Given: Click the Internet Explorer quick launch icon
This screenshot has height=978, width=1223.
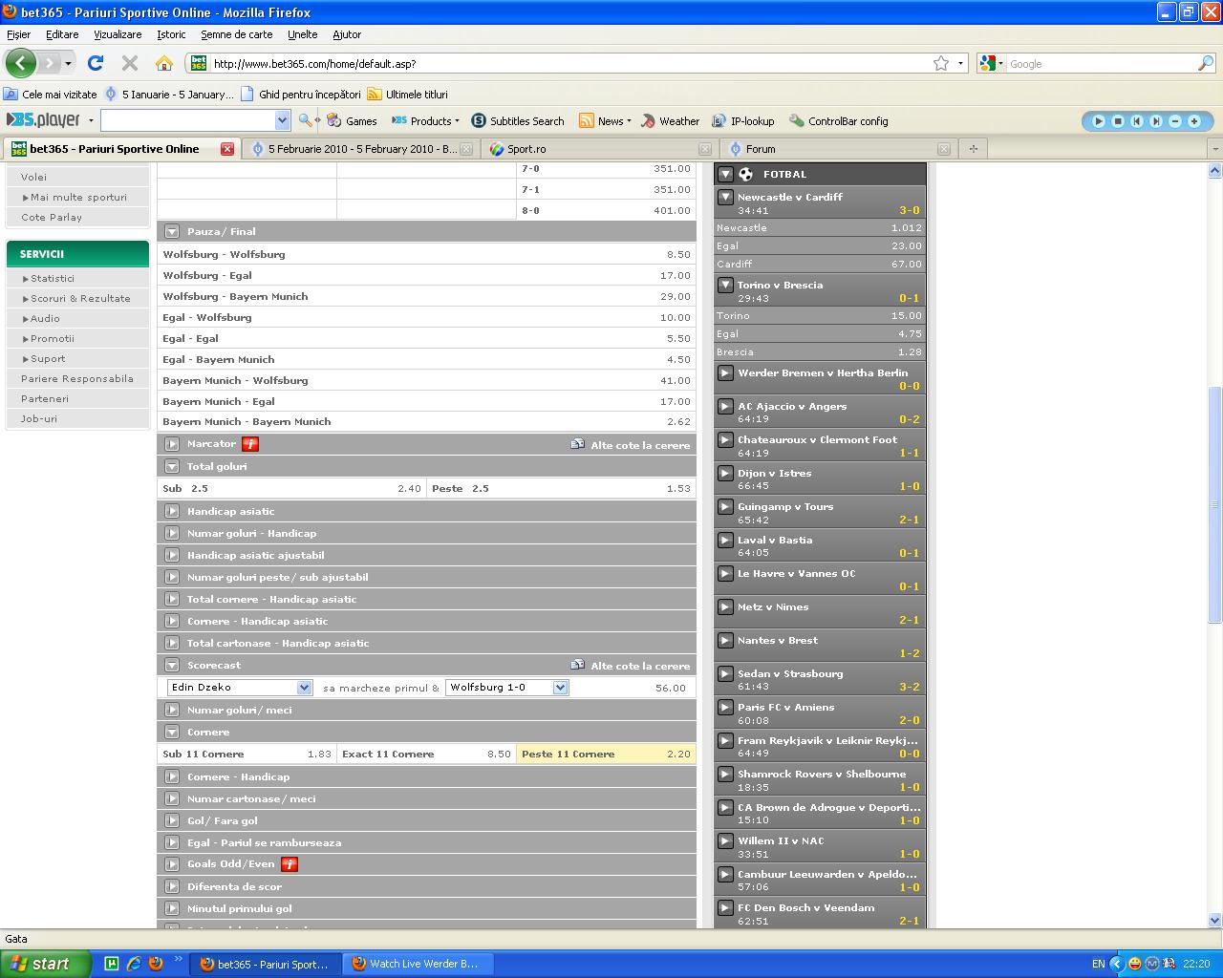Looking at the screenshot, I should [x=134, y=964].
